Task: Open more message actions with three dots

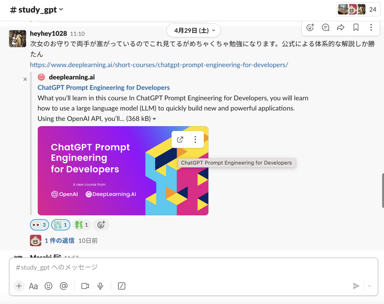Action: pyautogui.click(x=371, y=27)
